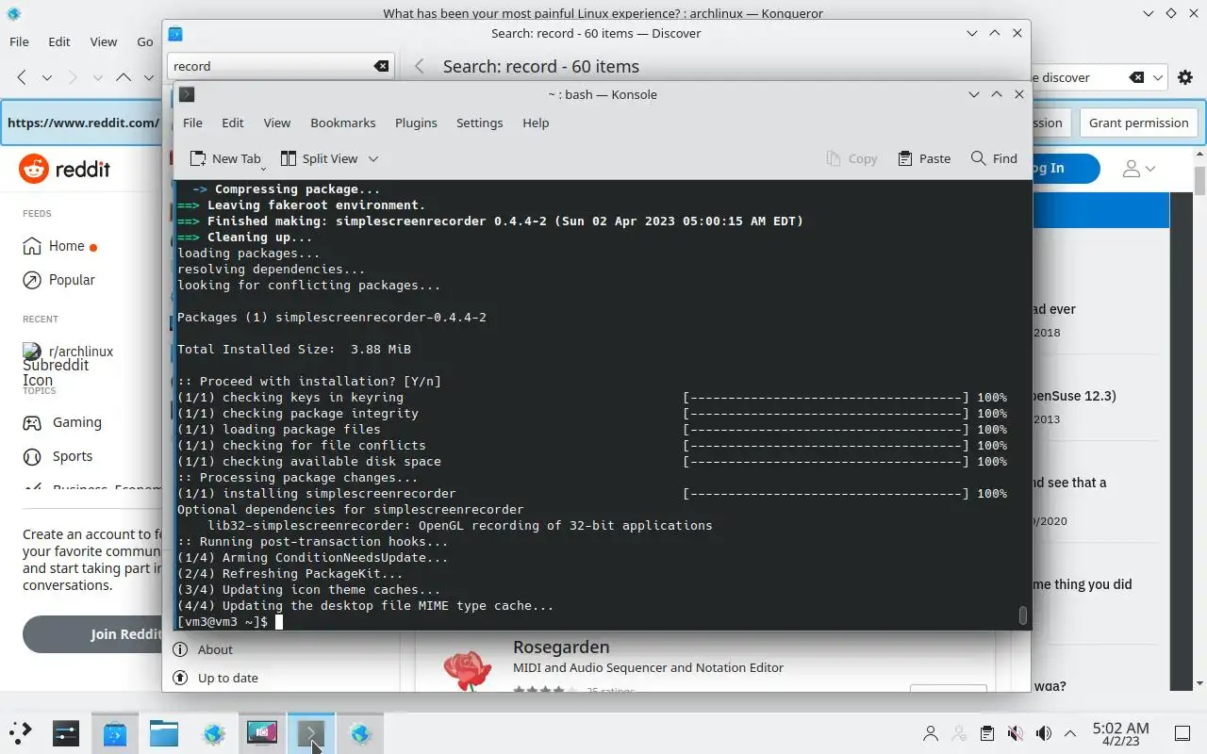Click the Konqueror up navigation arrow

pyautogui.click(x=123, y=77)
